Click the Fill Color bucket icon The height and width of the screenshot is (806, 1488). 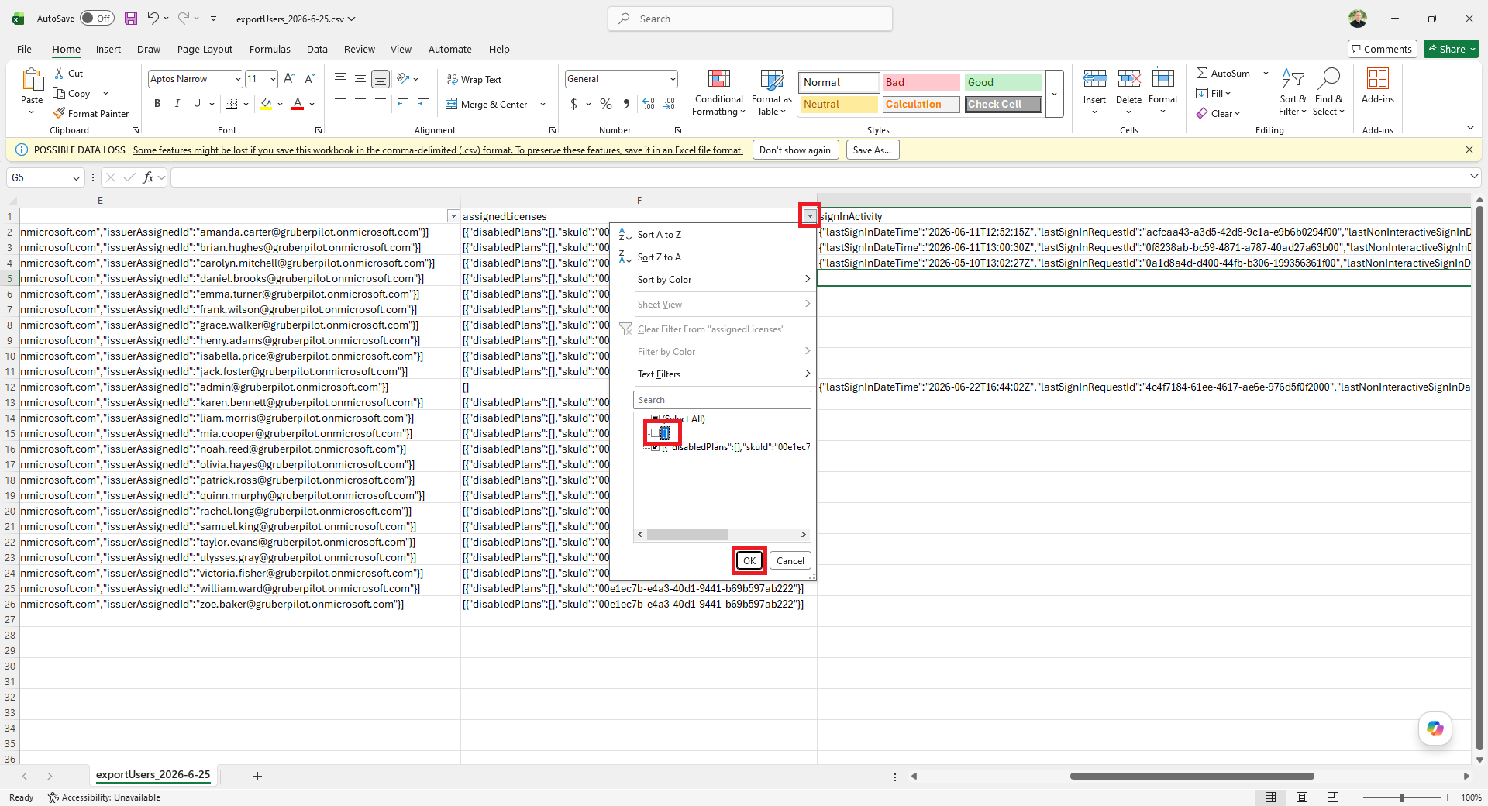(266, 104)
